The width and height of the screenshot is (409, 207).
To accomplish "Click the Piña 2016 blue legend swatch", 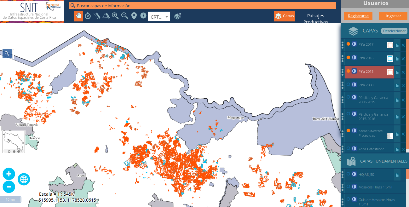I will point(390,59).
